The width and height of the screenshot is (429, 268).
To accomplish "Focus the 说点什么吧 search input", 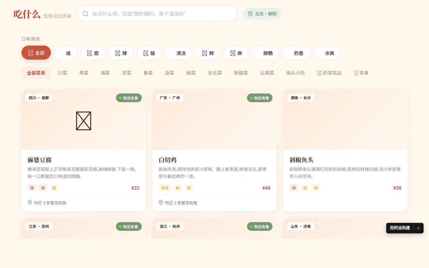I will click(x=157, y=14).
